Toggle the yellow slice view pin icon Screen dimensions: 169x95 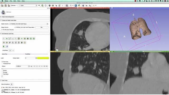[x=51, y=51]
